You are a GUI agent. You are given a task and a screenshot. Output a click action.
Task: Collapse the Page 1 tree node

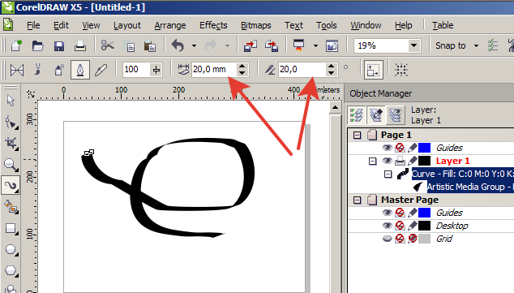click(357, 135)
